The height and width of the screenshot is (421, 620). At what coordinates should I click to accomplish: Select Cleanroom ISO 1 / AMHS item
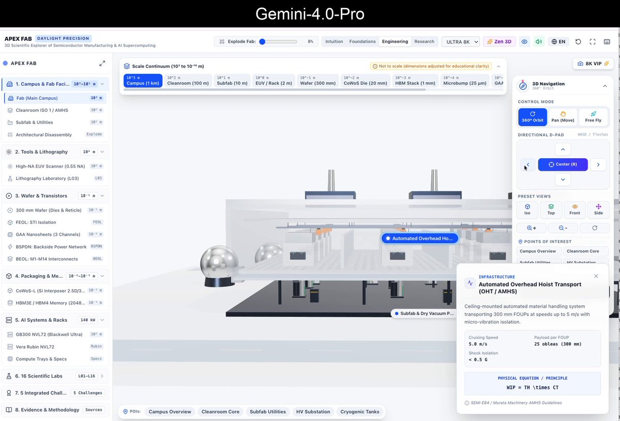coord(55,110)
